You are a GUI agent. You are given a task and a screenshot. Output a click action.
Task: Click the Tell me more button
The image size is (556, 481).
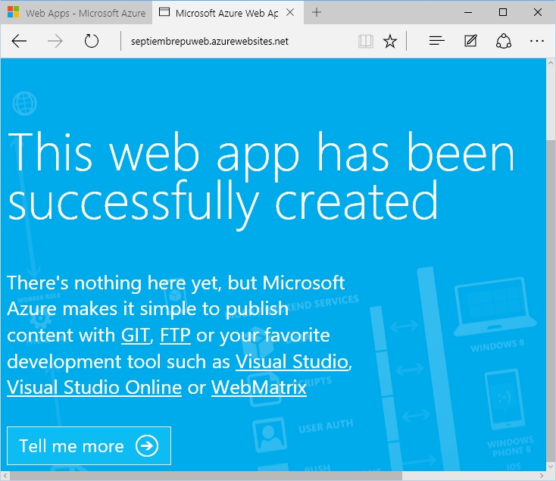point(89,445)
